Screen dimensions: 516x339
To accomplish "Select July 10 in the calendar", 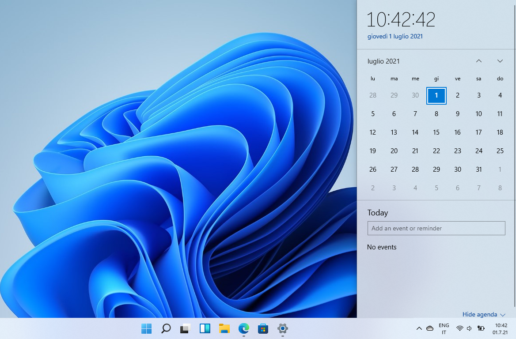I will (479, 114).
